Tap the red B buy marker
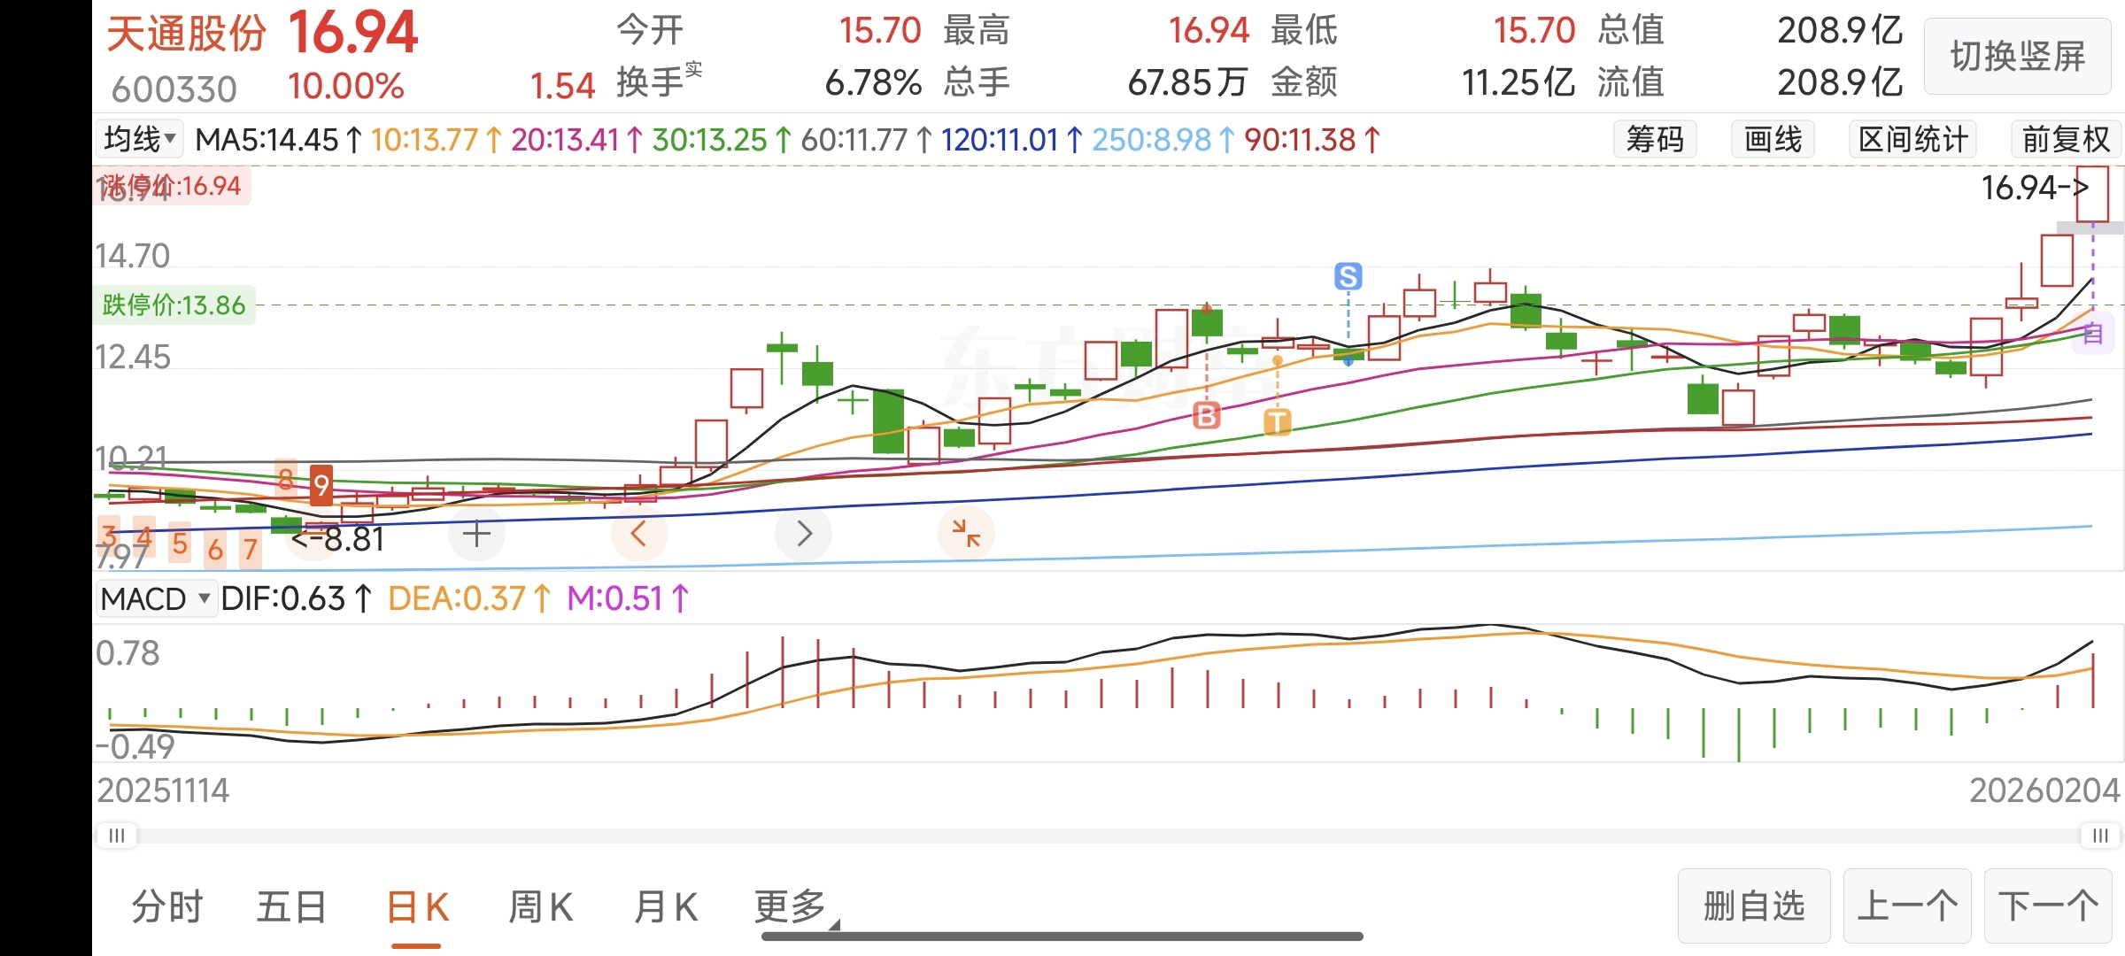2125x956 pixels. click(1206, 414)
